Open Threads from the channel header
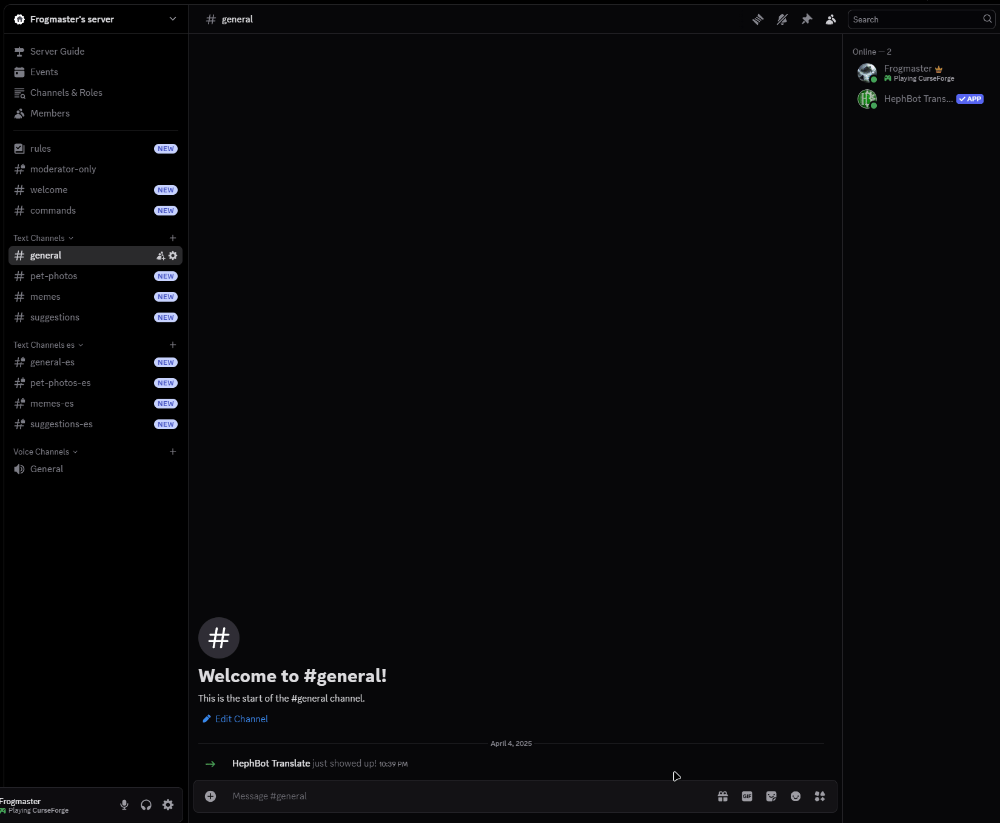 [x=758, y=19]
